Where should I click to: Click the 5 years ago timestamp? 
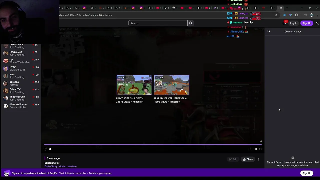click(53, 158)
